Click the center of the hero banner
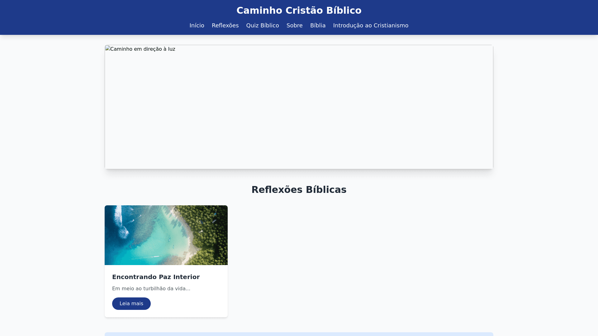 (x=299, y=107)
